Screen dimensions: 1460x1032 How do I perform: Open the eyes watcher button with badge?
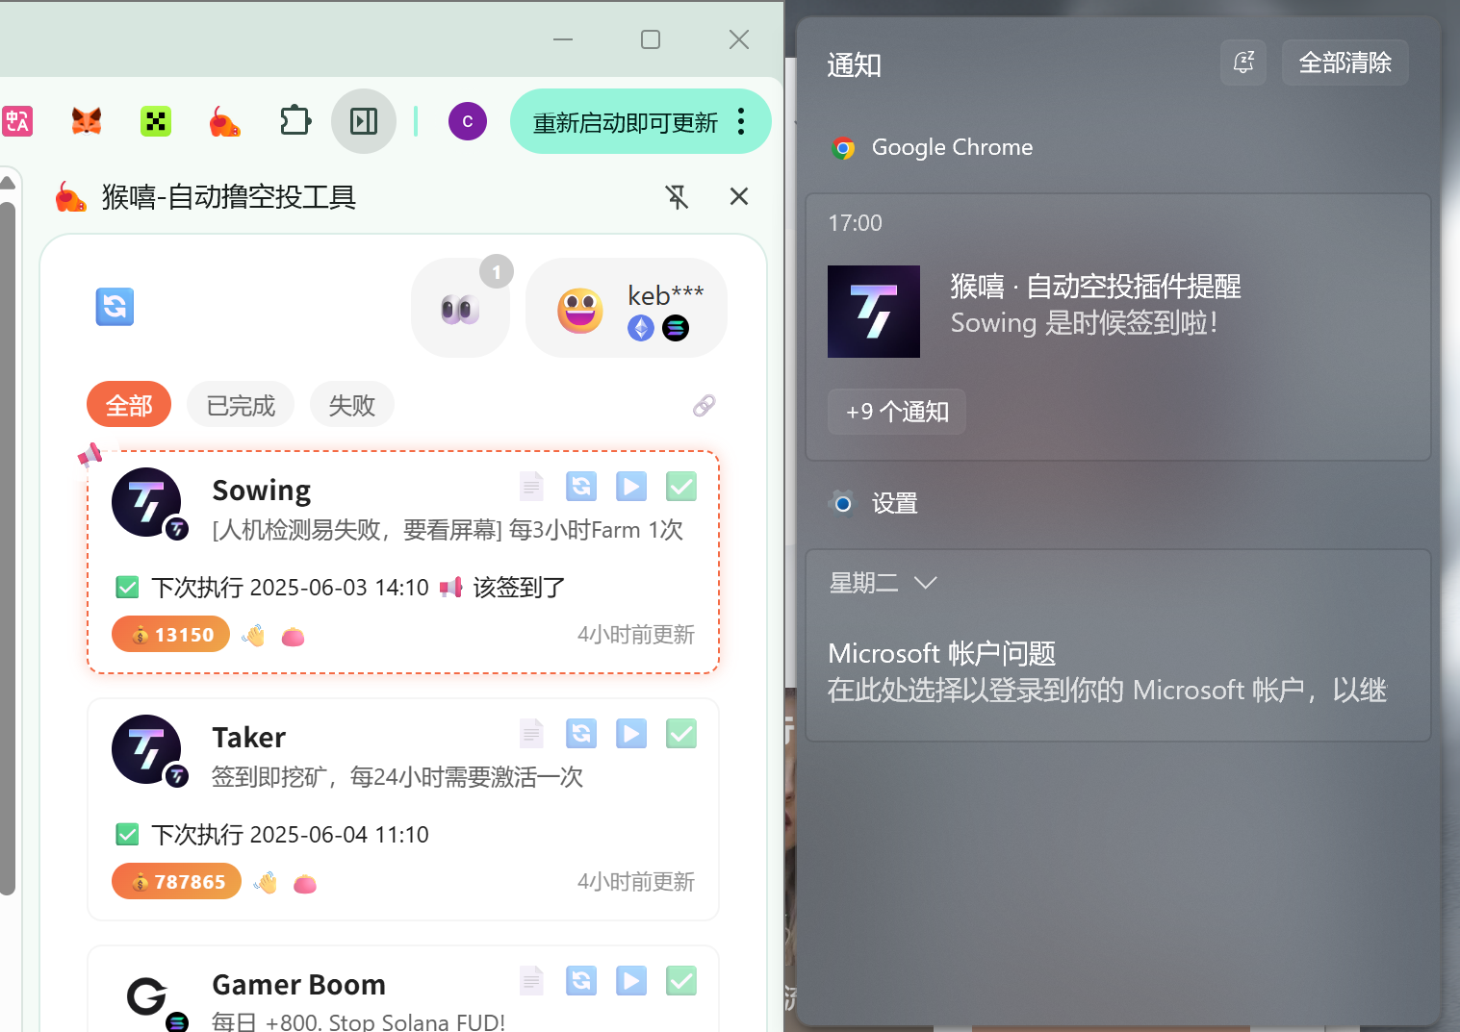(460, 308)
